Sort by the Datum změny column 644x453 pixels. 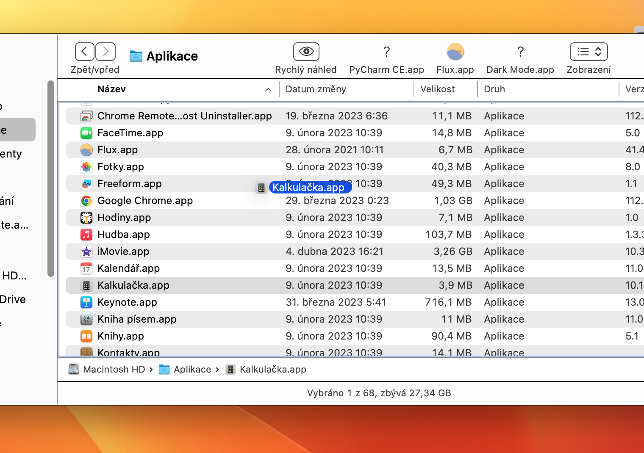pos(316,89)
